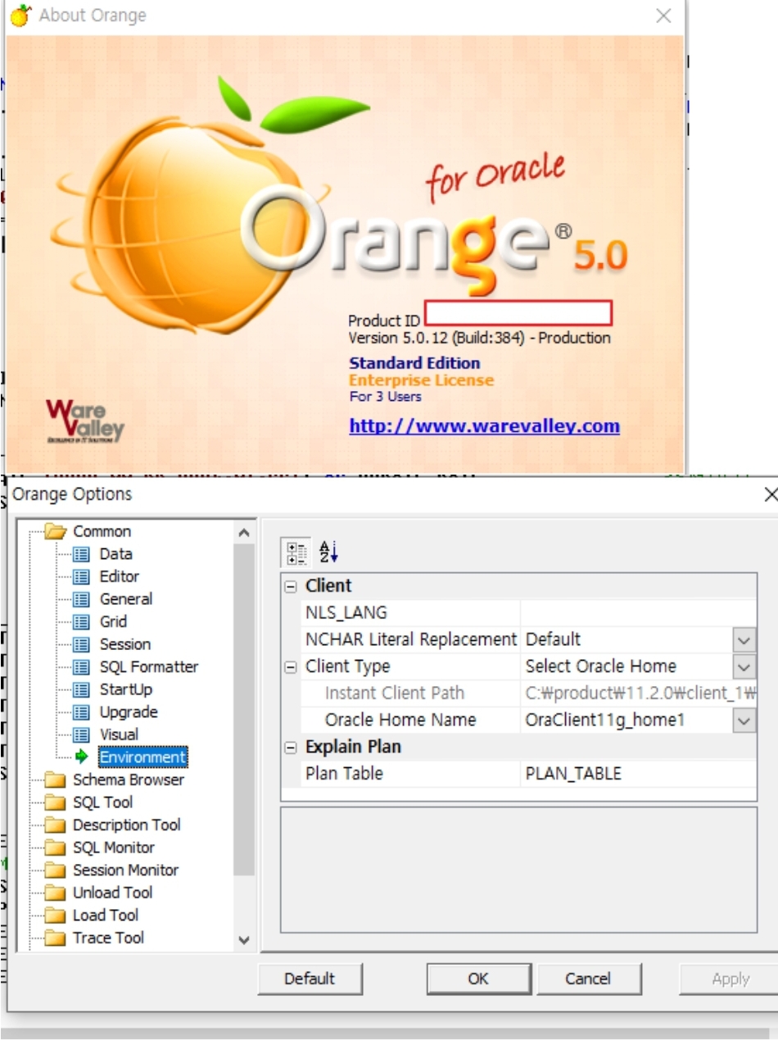Click the NLS_LANG value field
The width and height of the screenshot is (778, 1041).
pos(637,613)
